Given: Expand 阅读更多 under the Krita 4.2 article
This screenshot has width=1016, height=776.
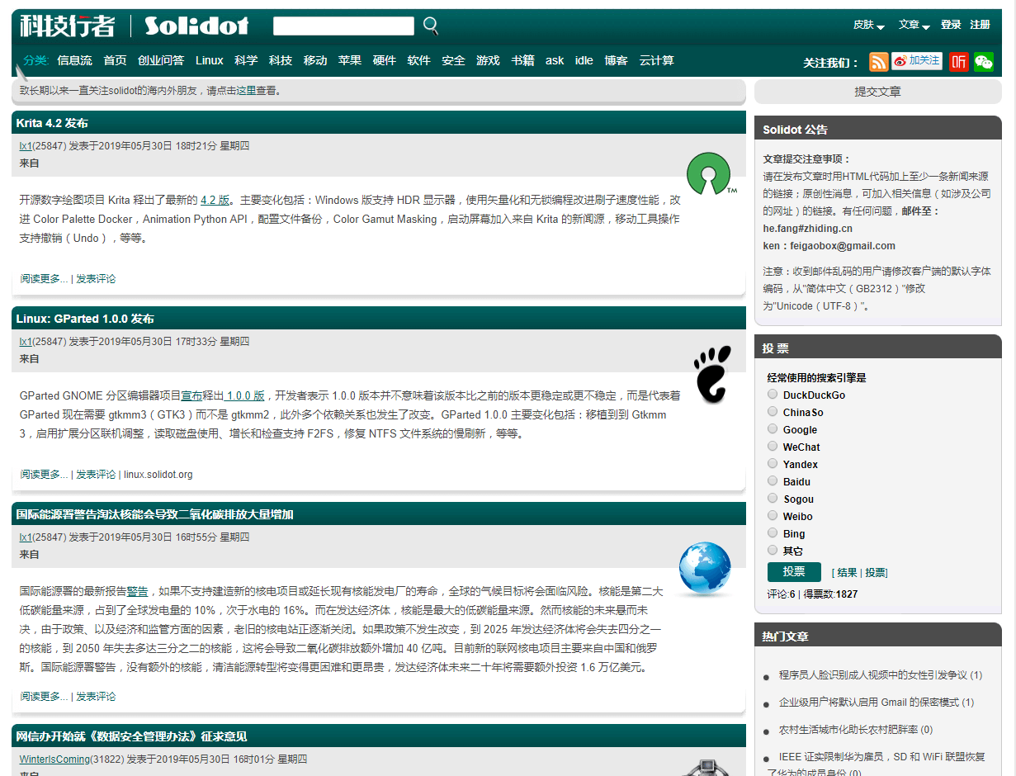Looking at the screenshot, I should (x=44, y=279).
